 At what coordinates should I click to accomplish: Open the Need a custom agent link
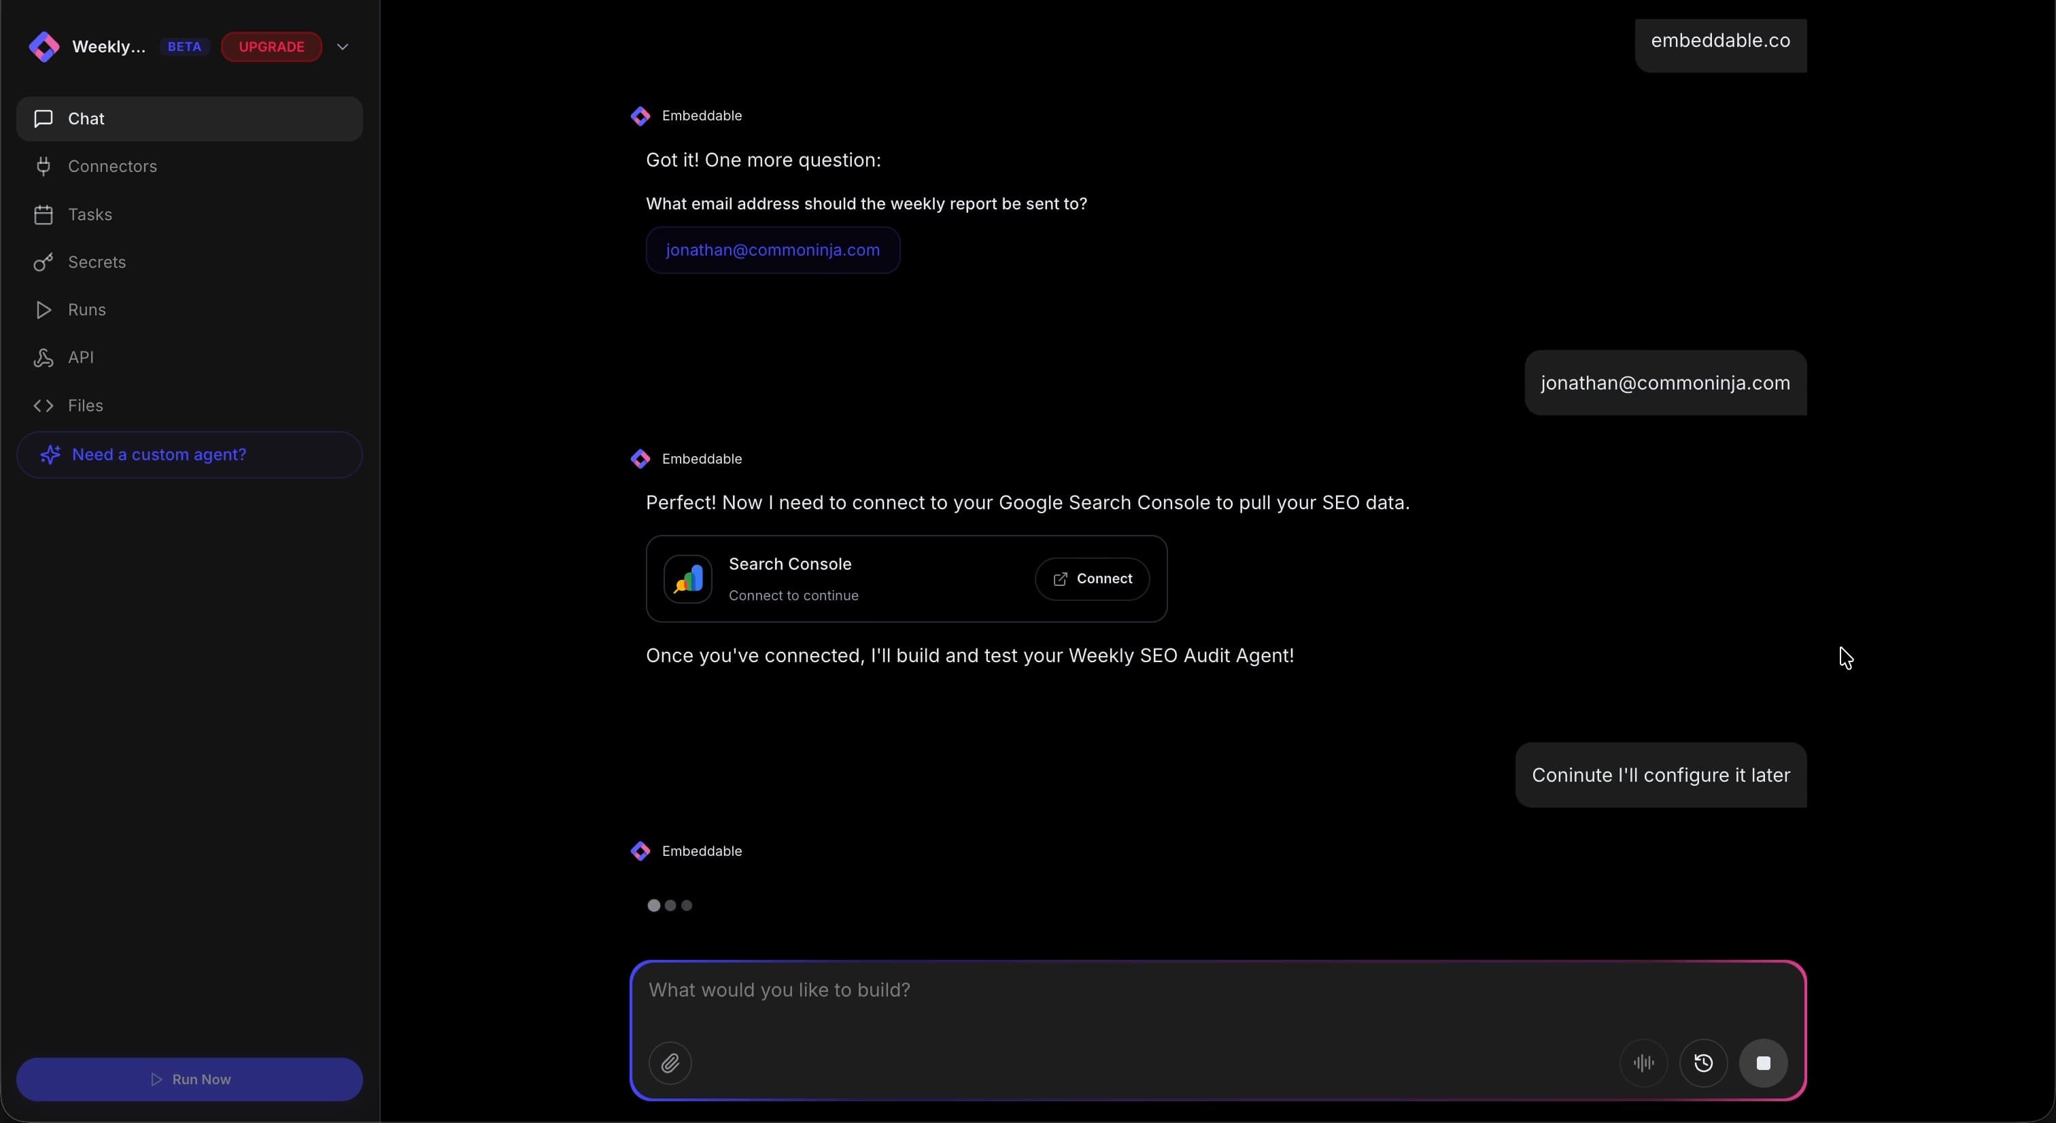pyautogui.click(x=158, y=454)
